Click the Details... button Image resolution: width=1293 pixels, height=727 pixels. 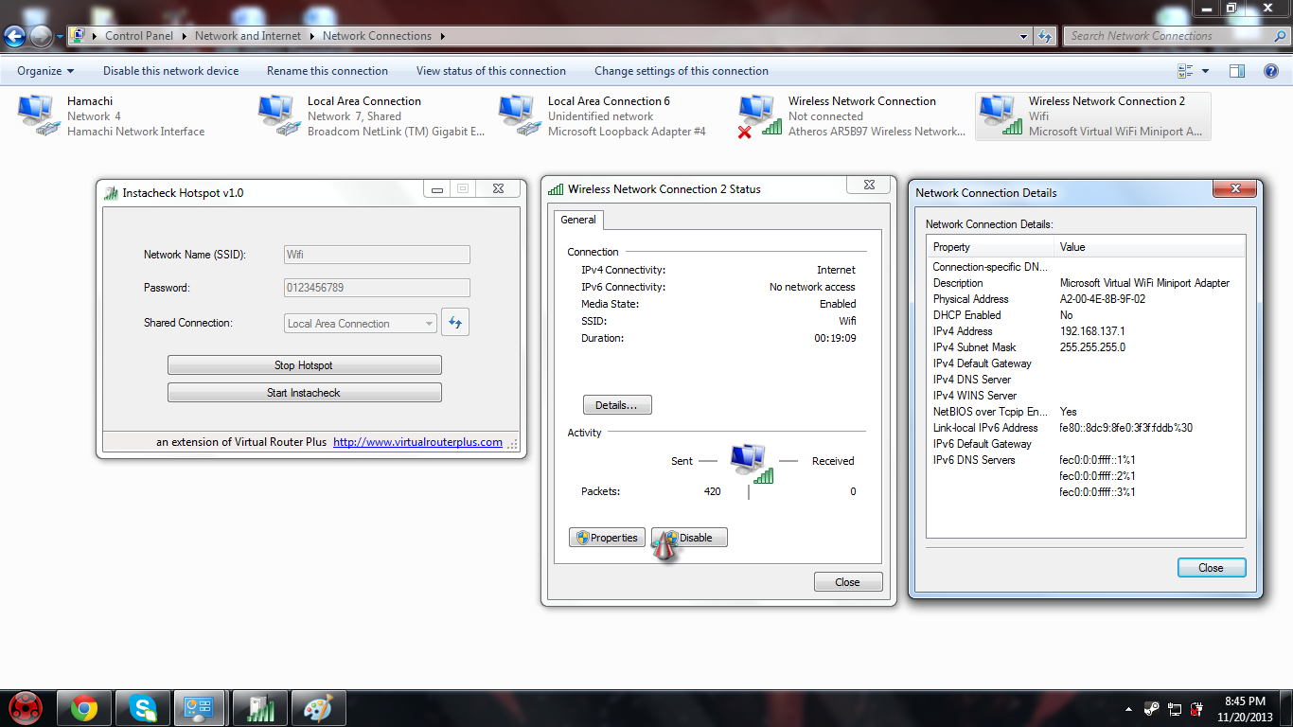pyautogui.click(x=616, y=405)
